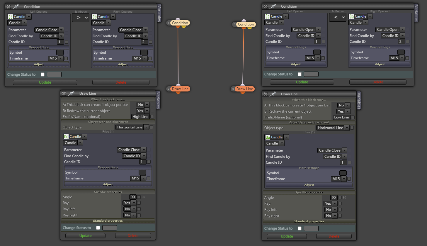Click candlestick icon in Is Below Right Operand

click(x=352, y=16)
